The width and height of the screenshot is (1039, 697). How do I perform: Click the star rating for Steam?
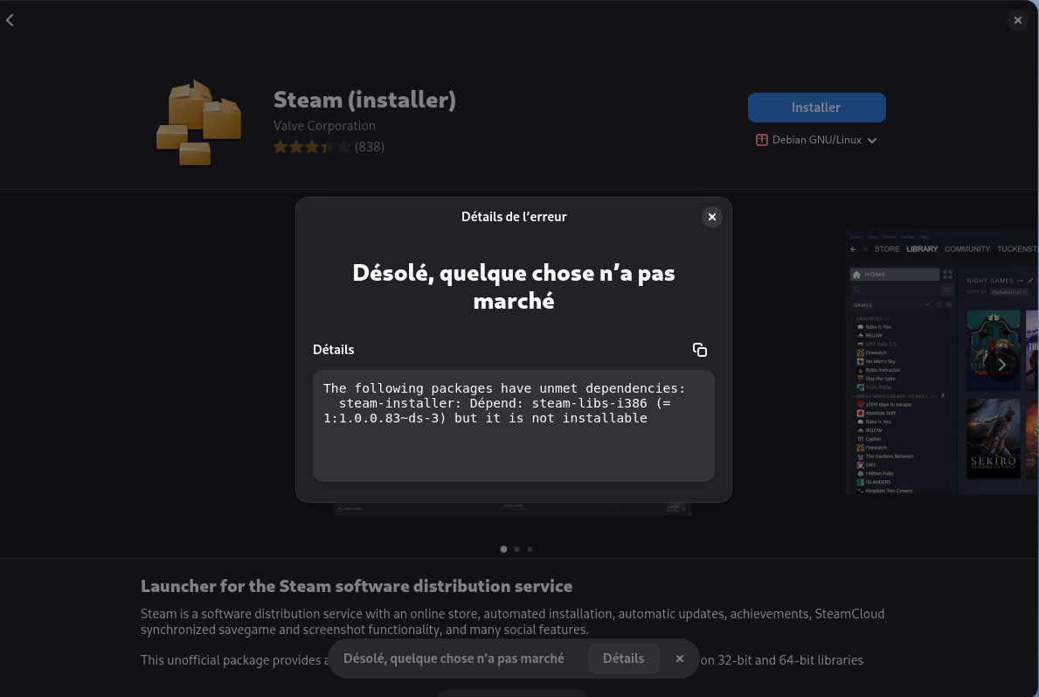pos(311,147)
